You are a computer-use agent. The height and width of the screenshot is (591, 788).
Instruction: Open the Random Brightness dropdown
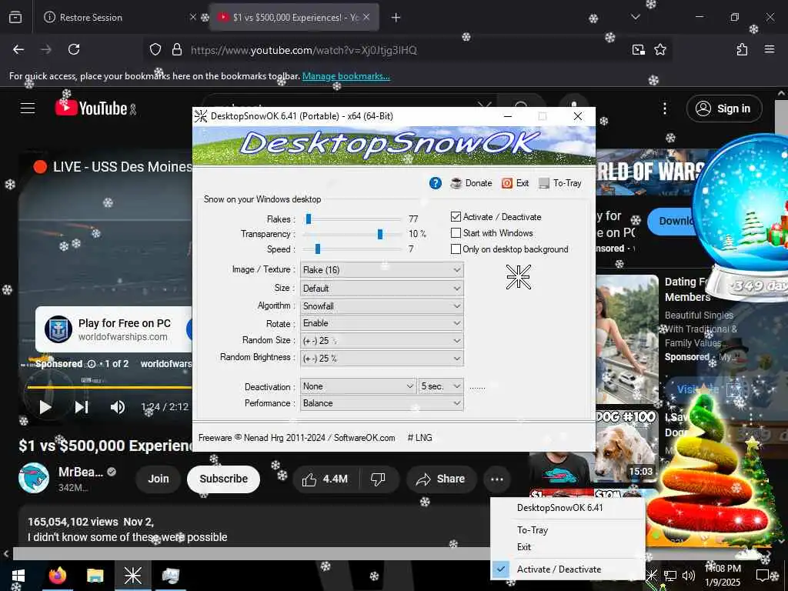pos(382,358)
